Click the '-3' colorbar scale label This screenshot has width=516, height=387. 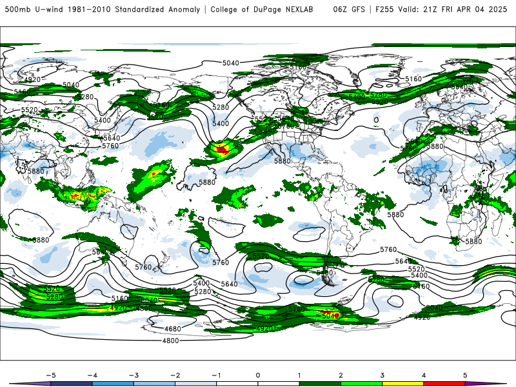(134, 375)
